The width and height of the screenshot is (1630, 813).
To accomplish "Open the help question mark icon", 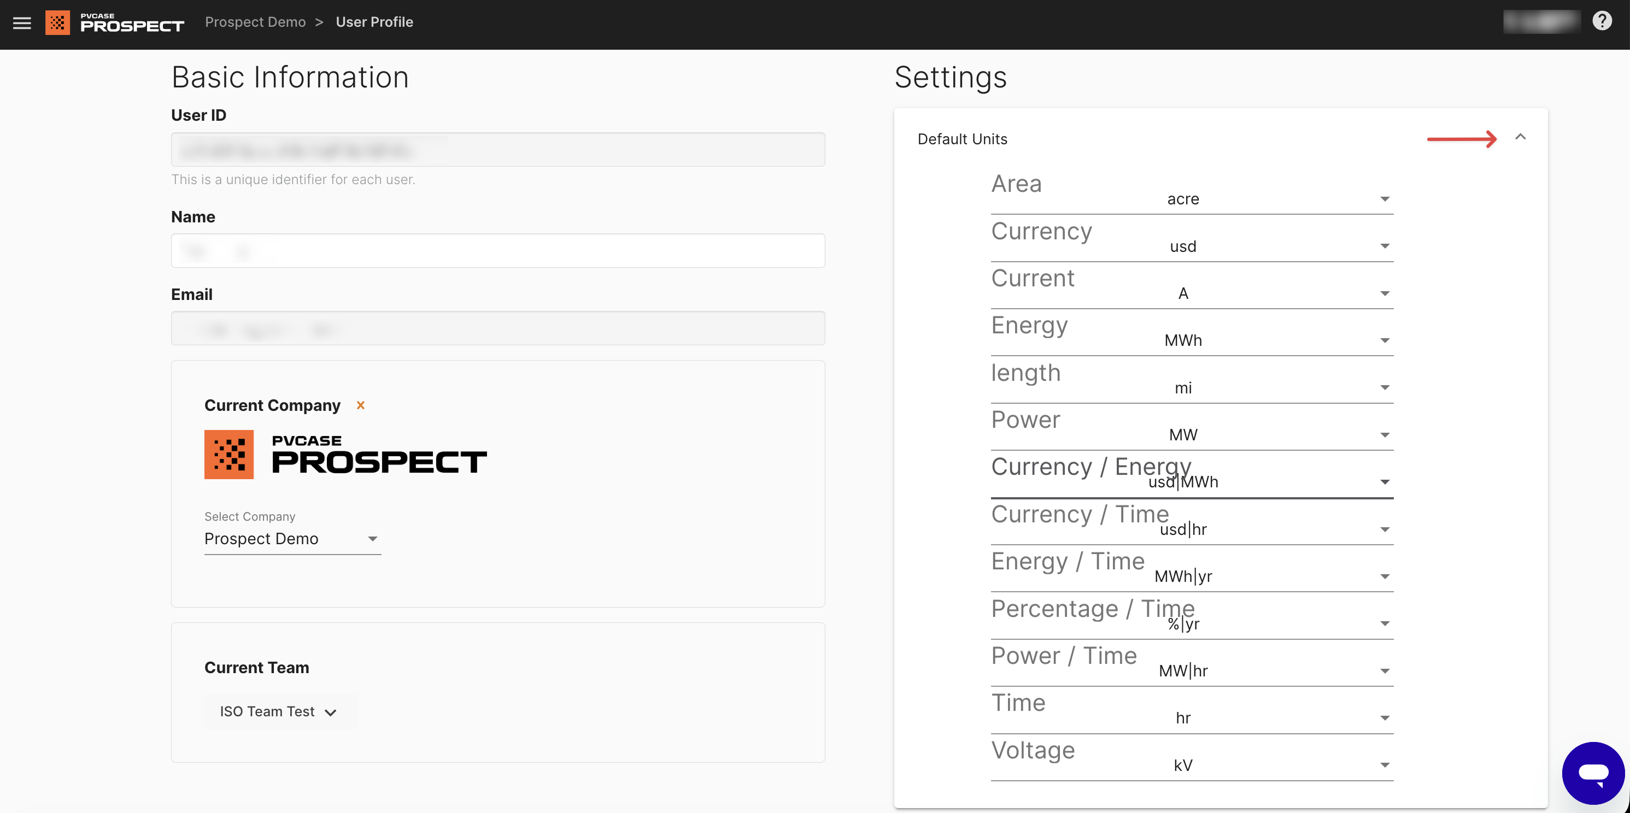I will (x=1602, y=21).
